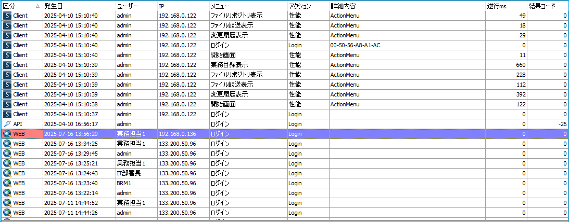The image size is (569, 222).
Task: Click the WEB icon in the highlighted row
Action: (7, 134)
